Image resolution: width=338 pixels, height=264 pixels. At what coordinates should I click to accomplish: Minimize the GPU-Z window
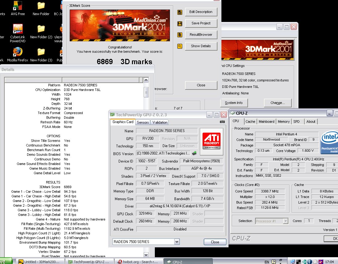209,115
